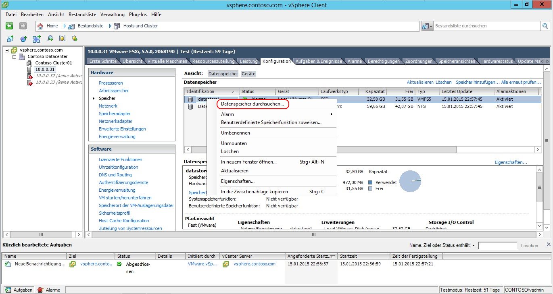The image size is (553, 294).
Task: Click the datastore icon in the NFS row
Action: [190, 106]
